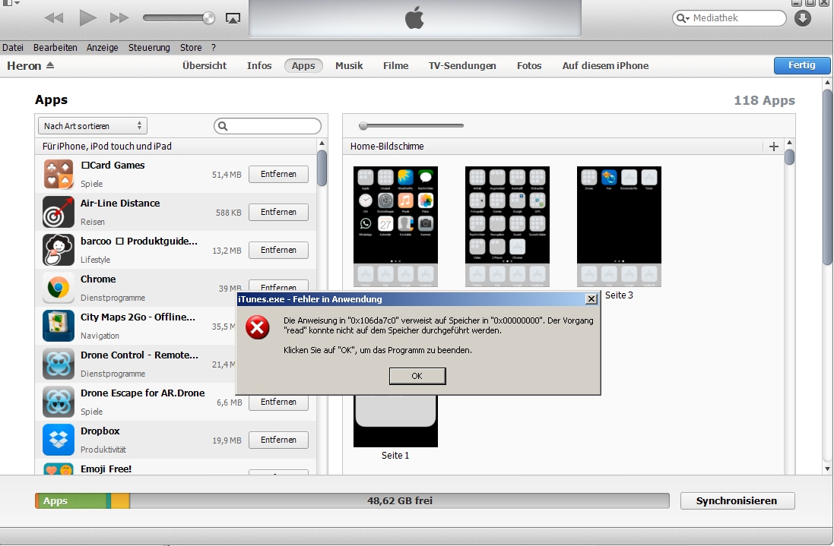
Task: Open the AirPlay output icon
Action: click(x=233, y=18)
